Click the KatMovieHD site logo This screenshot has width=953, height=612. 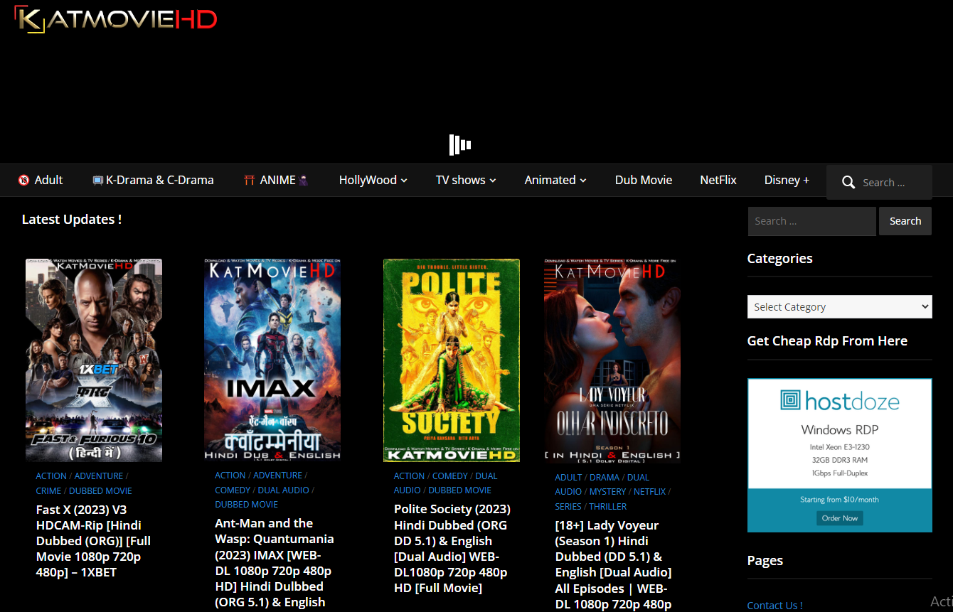coord(116,19)
